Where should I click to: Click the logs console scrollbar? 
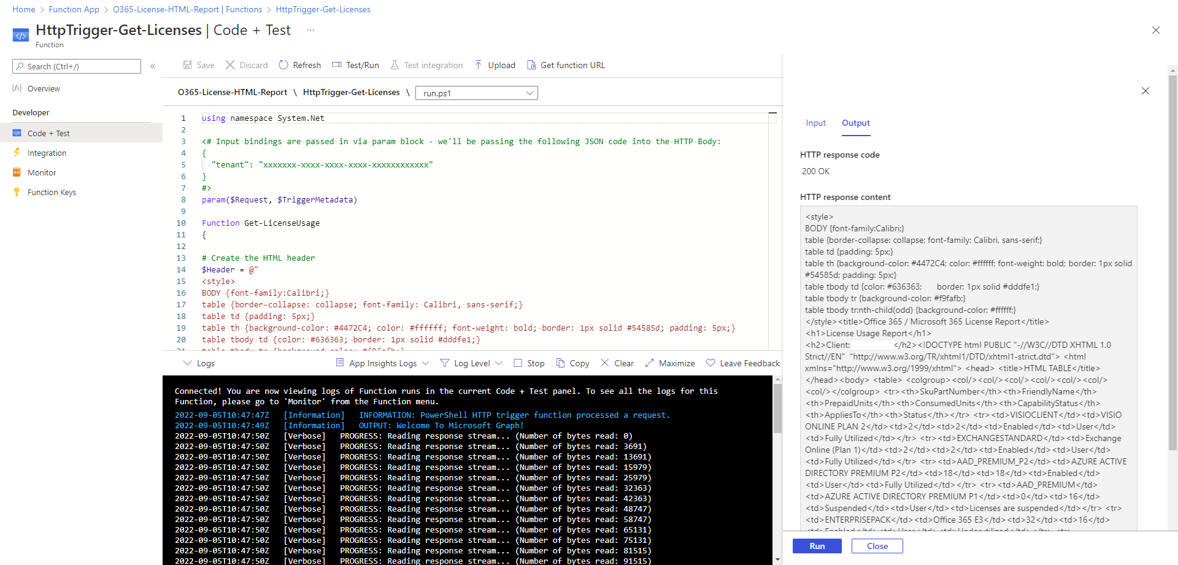coord(777,409)
